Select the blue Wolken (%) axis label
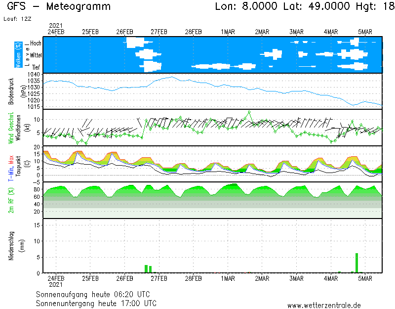 coord(19,55)
